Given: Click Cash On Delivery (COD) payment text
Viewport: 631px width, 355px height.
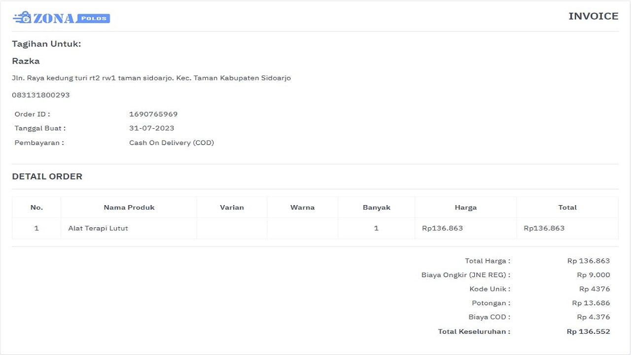Looking at the screenshot, I should 172,143.
